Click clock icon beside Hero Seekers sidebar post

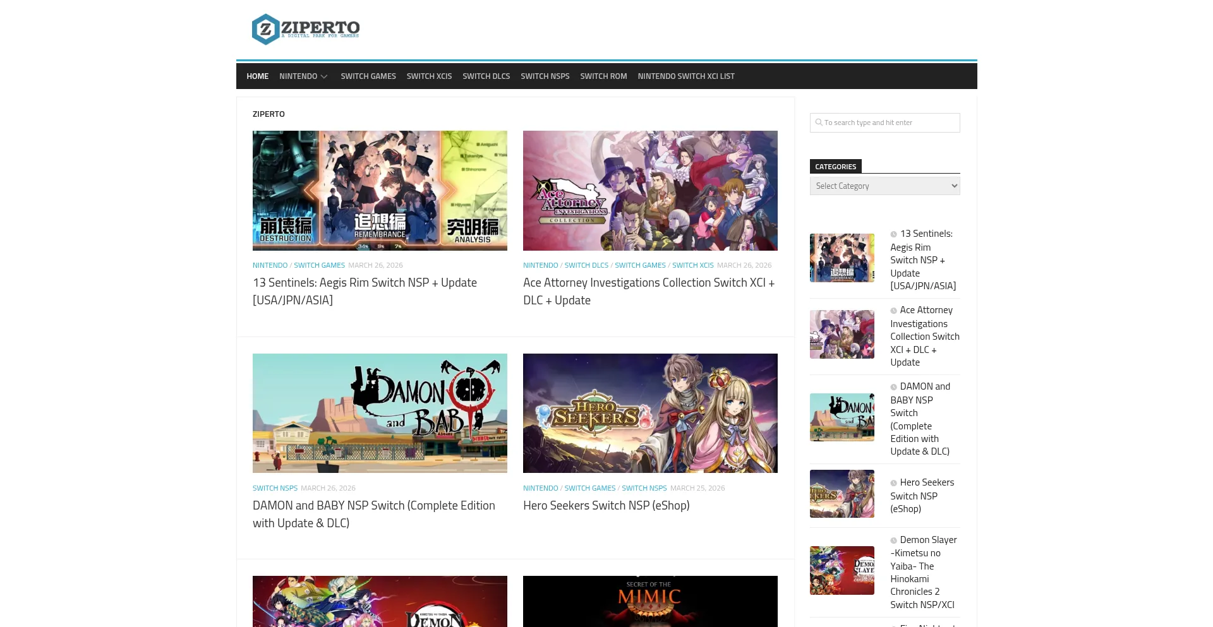894,483
